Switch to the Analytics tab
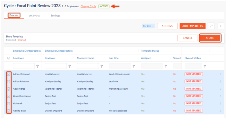Viewport: 227px width, 119px height. [x=34, y=15]
